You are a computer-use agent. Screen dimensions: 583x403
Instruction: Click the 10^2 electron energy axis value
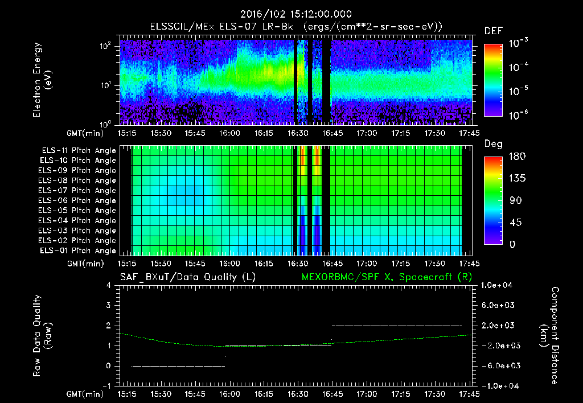(105, 46)
